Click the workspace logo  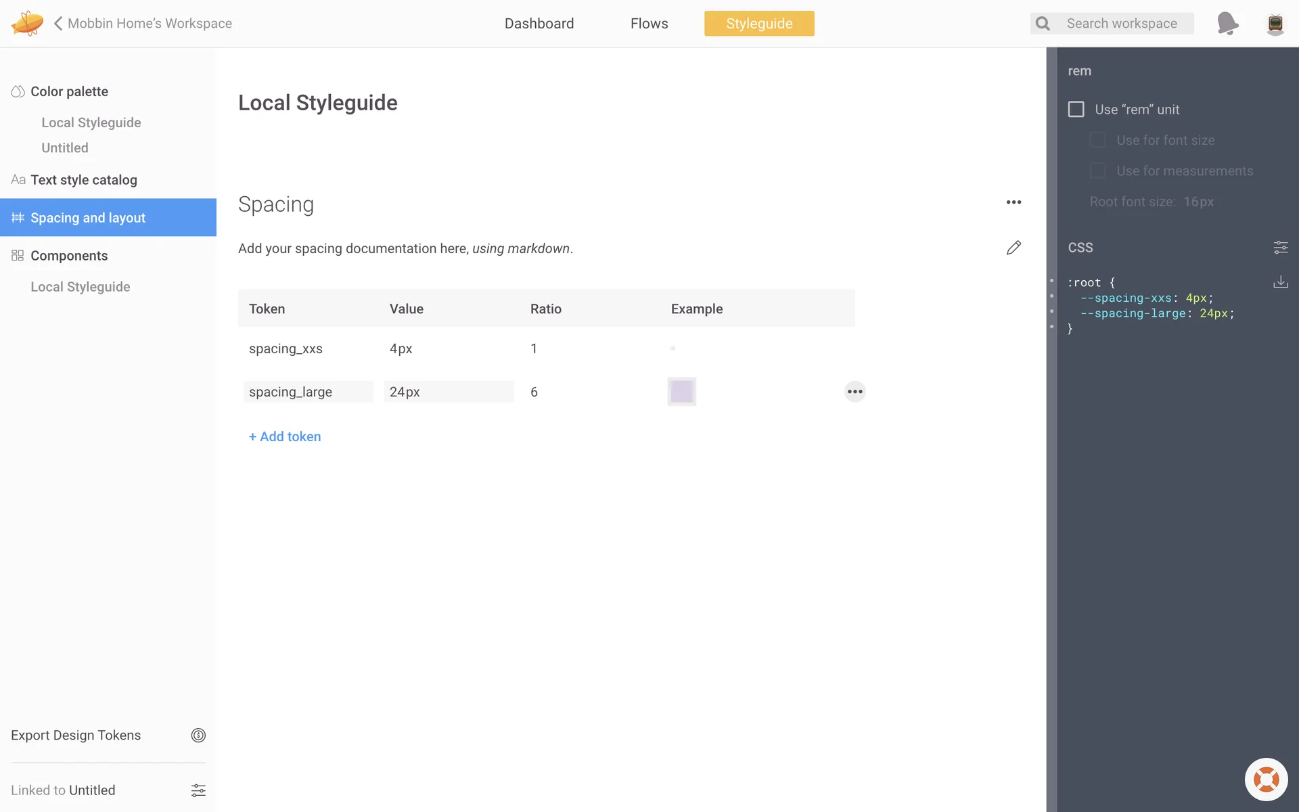pos(27,24)
